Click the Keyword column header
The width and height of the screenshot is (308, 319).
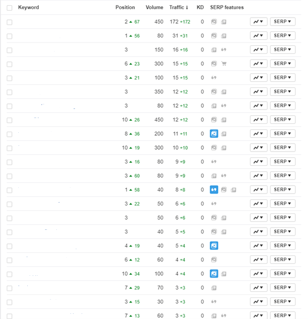pyautogui.click(x=28, y=7)
